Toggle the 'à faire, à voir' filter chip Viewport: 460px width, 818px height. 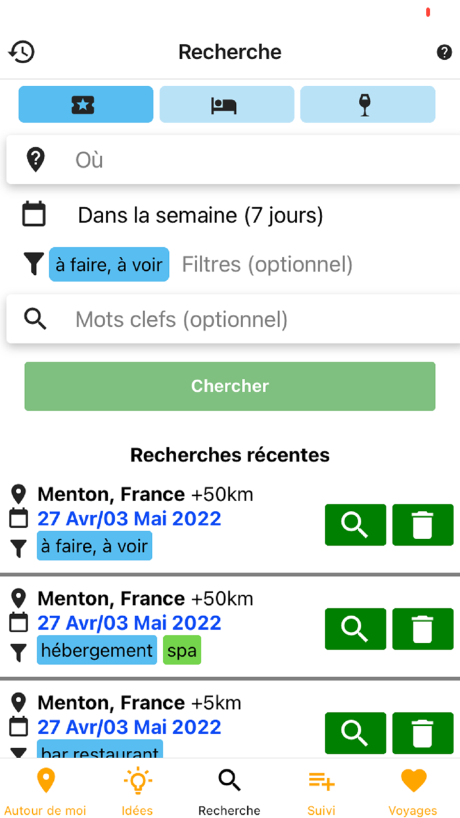tap(108, 264)
